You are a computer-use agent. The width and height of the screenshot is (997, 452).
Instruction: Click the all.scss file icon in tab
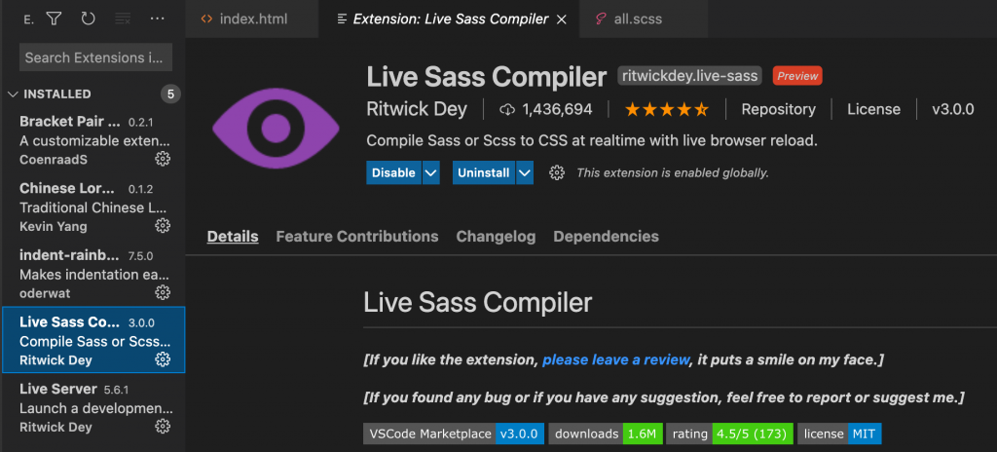(x=600, y=19)
